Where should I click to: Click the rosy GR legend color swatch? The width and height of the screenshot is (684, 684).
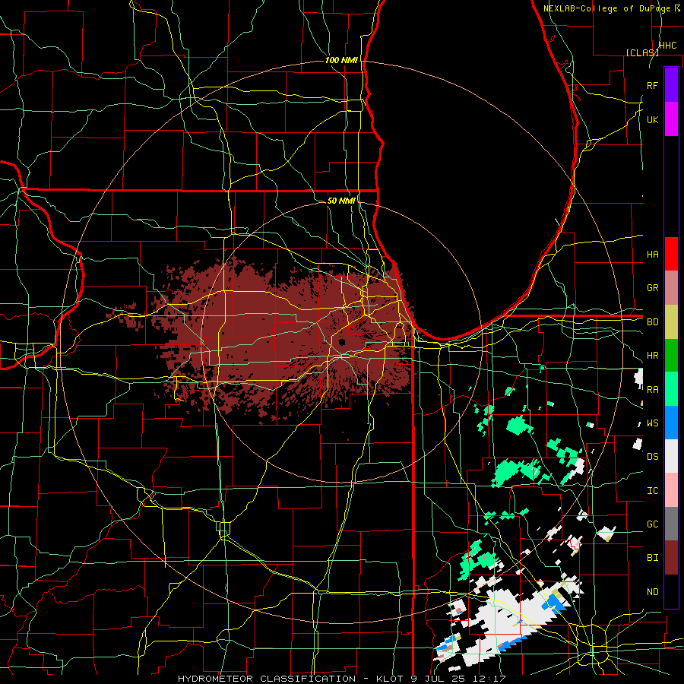pos(671,288)
